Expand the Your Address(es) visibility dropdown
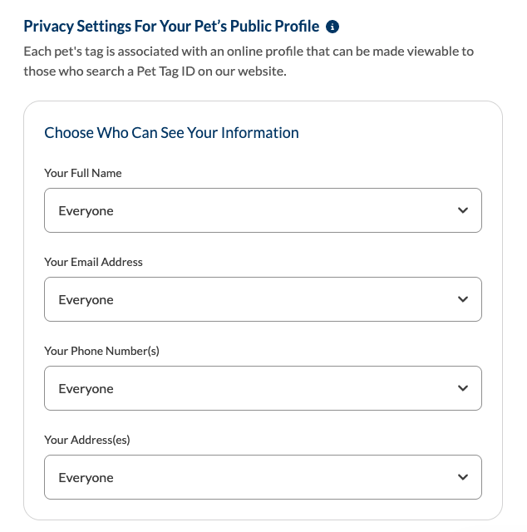 (x=263, y=477)
